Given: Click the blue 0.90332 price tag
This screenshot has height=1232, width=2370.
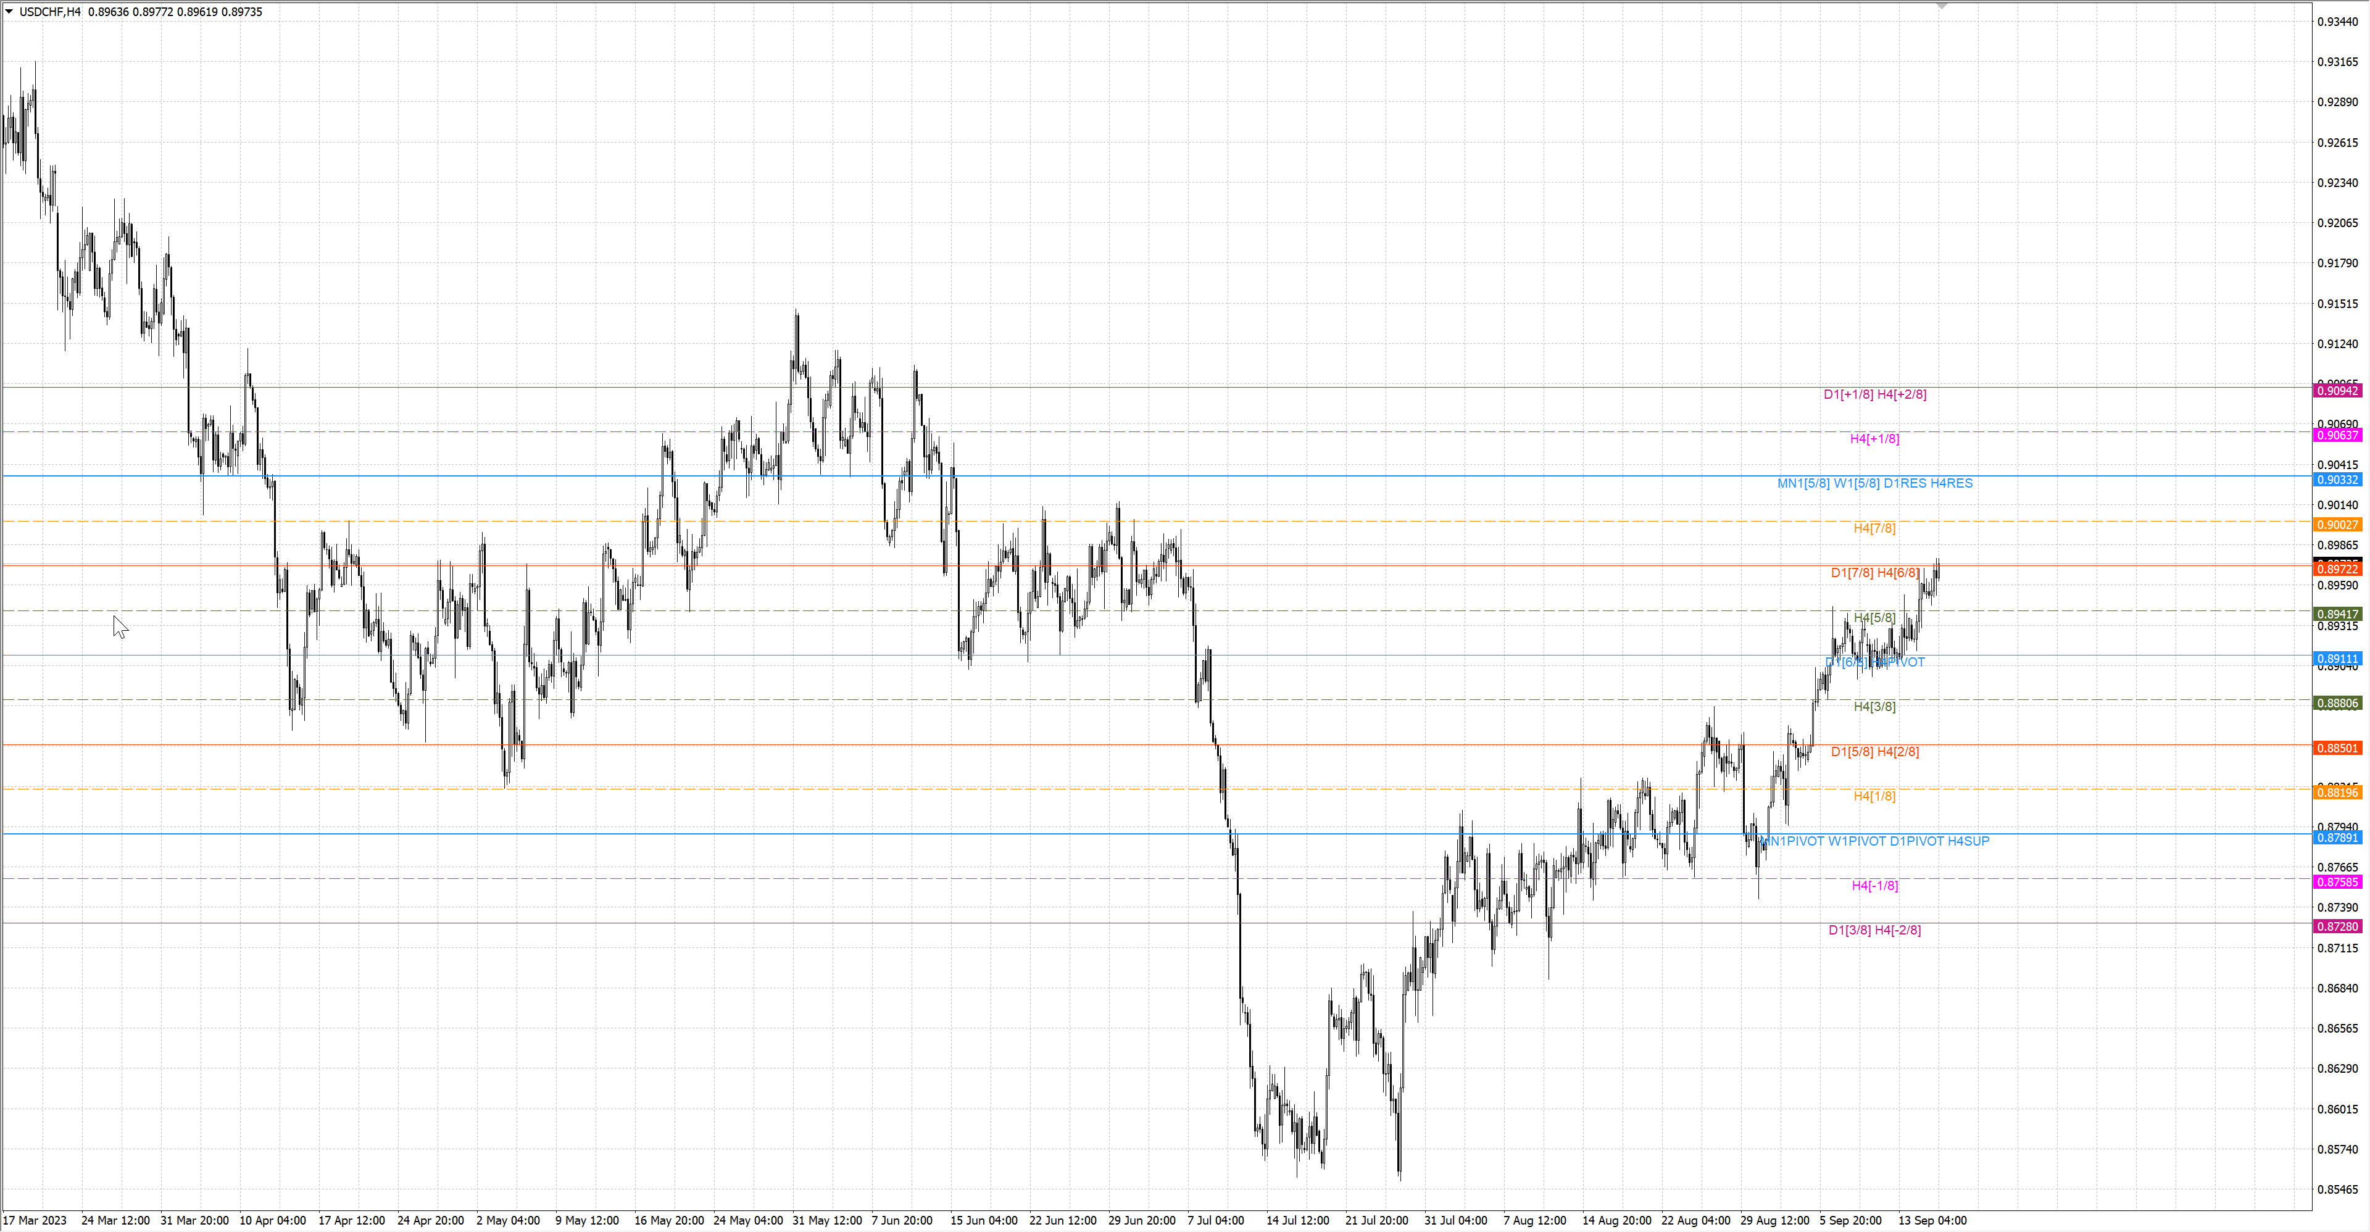Looking at the screenshot, I should click(2337, 480).
